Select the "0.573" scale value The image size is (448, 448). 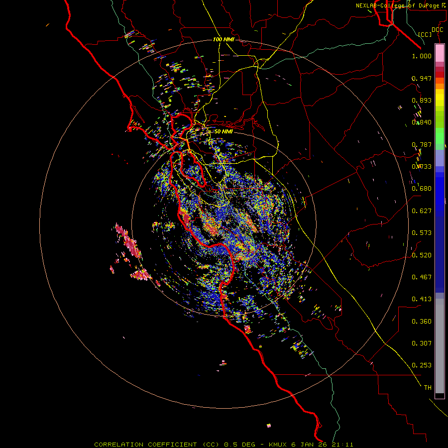pyautogui.click(x=422, y=233)
